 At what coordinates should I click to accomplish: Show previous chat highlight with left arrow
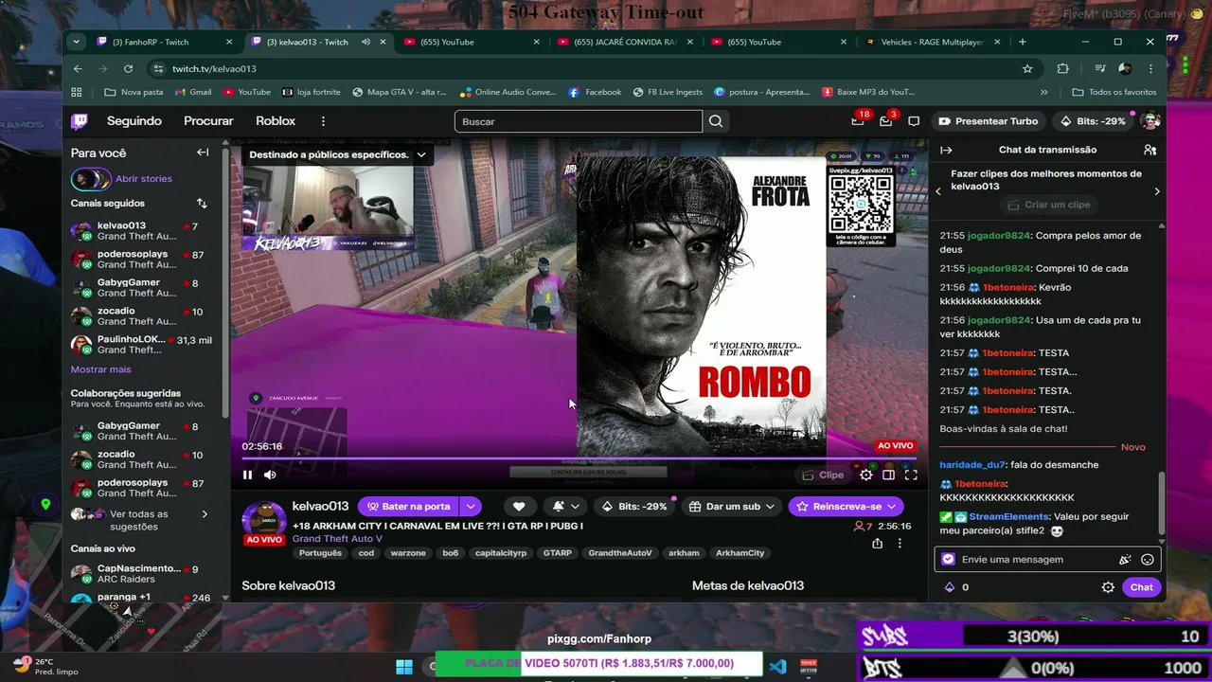(x=938, y=191)
